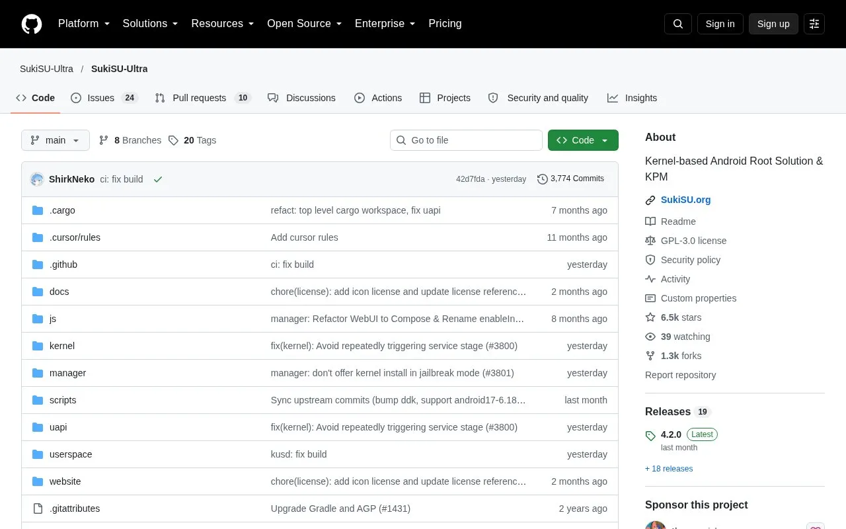The height and width of the screenshot is (529, 846).
Task: Click the .cargo folder icon
Action: (38, 210)
